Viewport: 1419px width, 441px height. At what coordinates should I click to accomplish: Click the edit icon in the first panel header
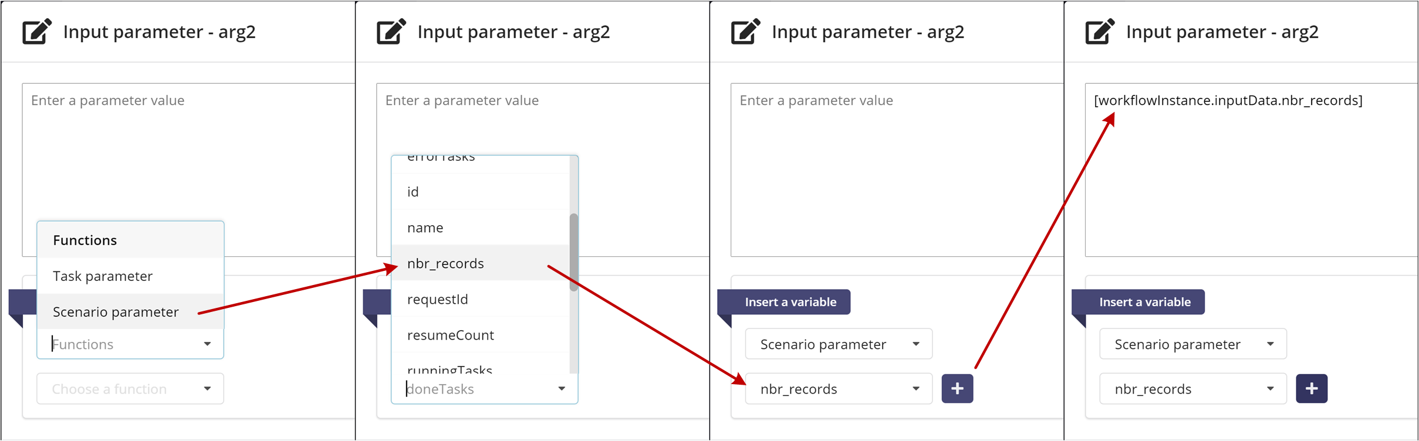37,32
